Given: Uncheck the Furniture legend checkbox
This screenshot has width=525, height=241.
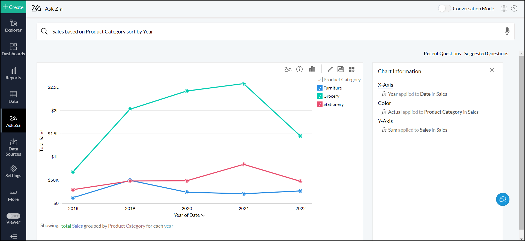Looking at the screenshot, I should point(320,88).
